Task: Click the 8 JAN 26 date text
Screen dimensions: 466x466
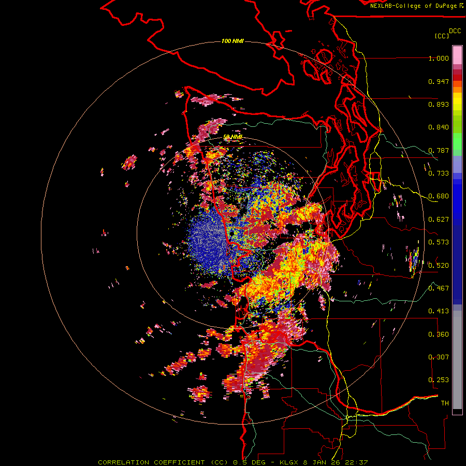Action: pos(323,462)
